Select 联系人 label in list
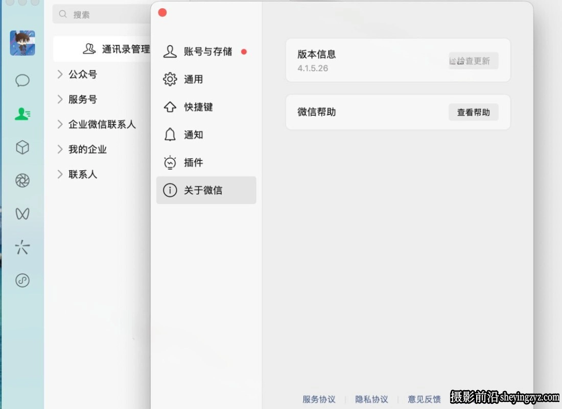Screen dimensions: 562x409 tap(83, 174)
